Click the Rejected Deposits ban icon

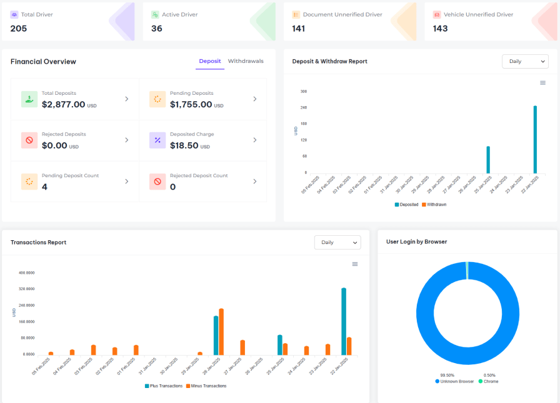coord(29,140)
